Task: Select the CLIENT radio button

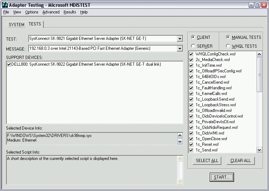Action: click(x=193, y=37)
